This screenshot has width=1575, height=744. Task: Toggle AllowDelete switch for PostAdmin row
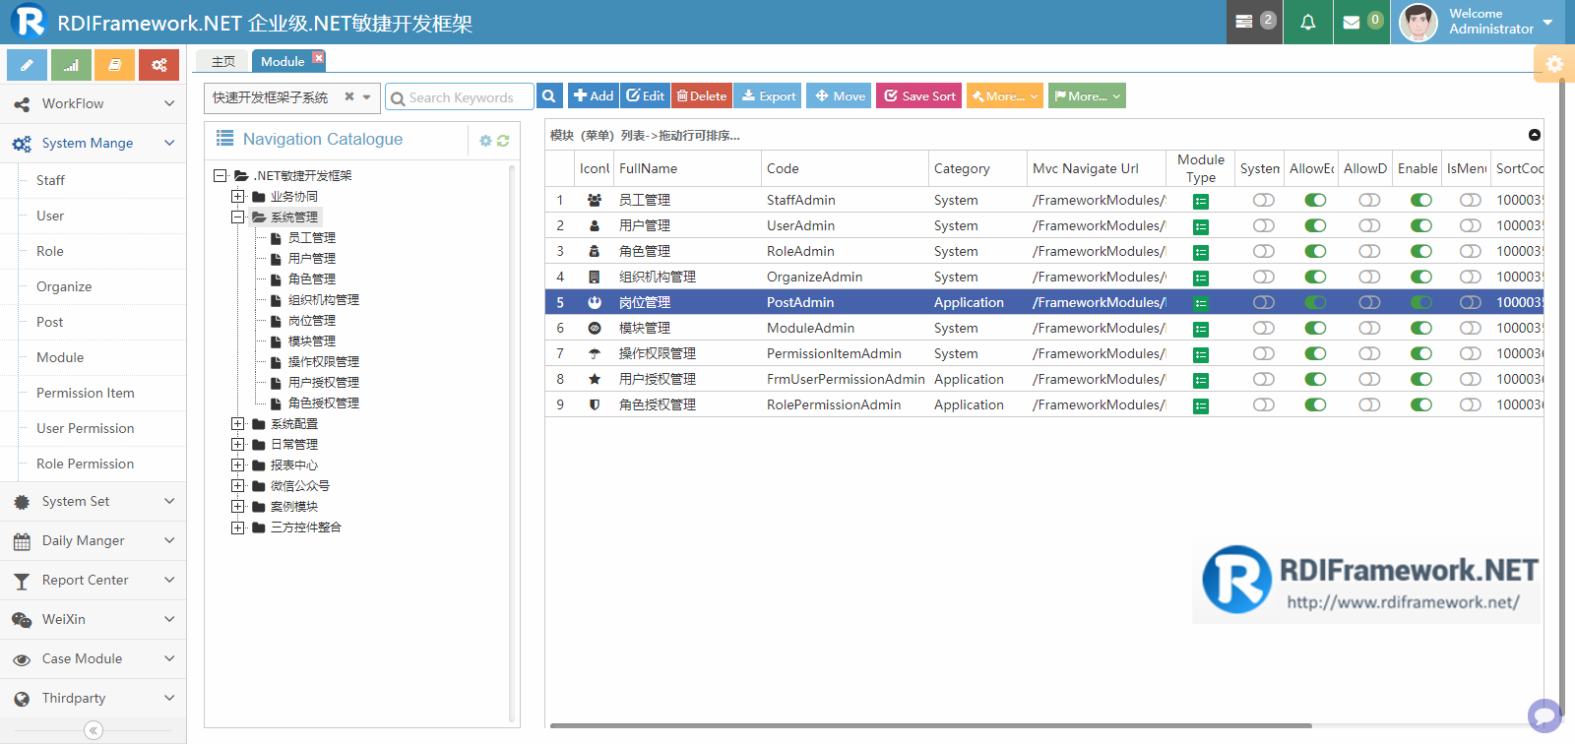[x=1369, y=302]
